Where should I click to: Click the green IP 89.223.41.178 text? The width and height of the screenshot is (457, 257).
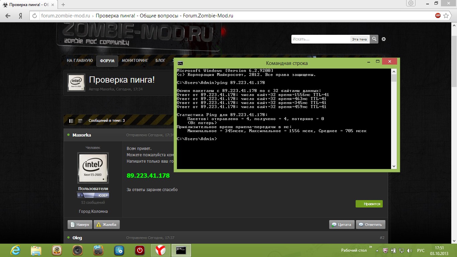click(148, 175)
